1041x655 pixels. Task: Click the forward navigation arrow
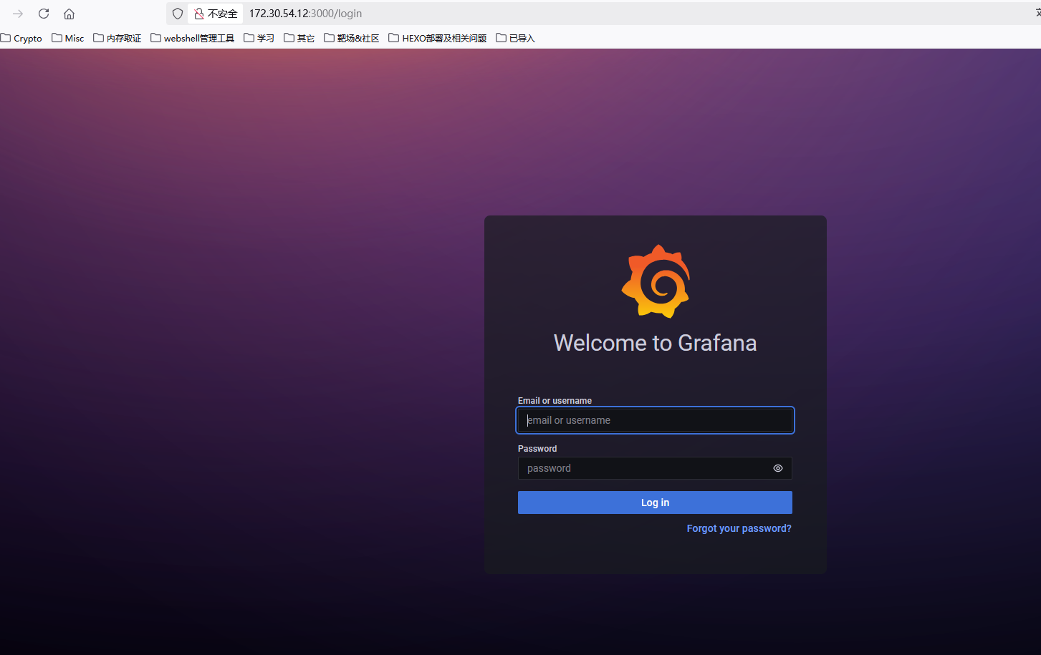pos(18,14)
